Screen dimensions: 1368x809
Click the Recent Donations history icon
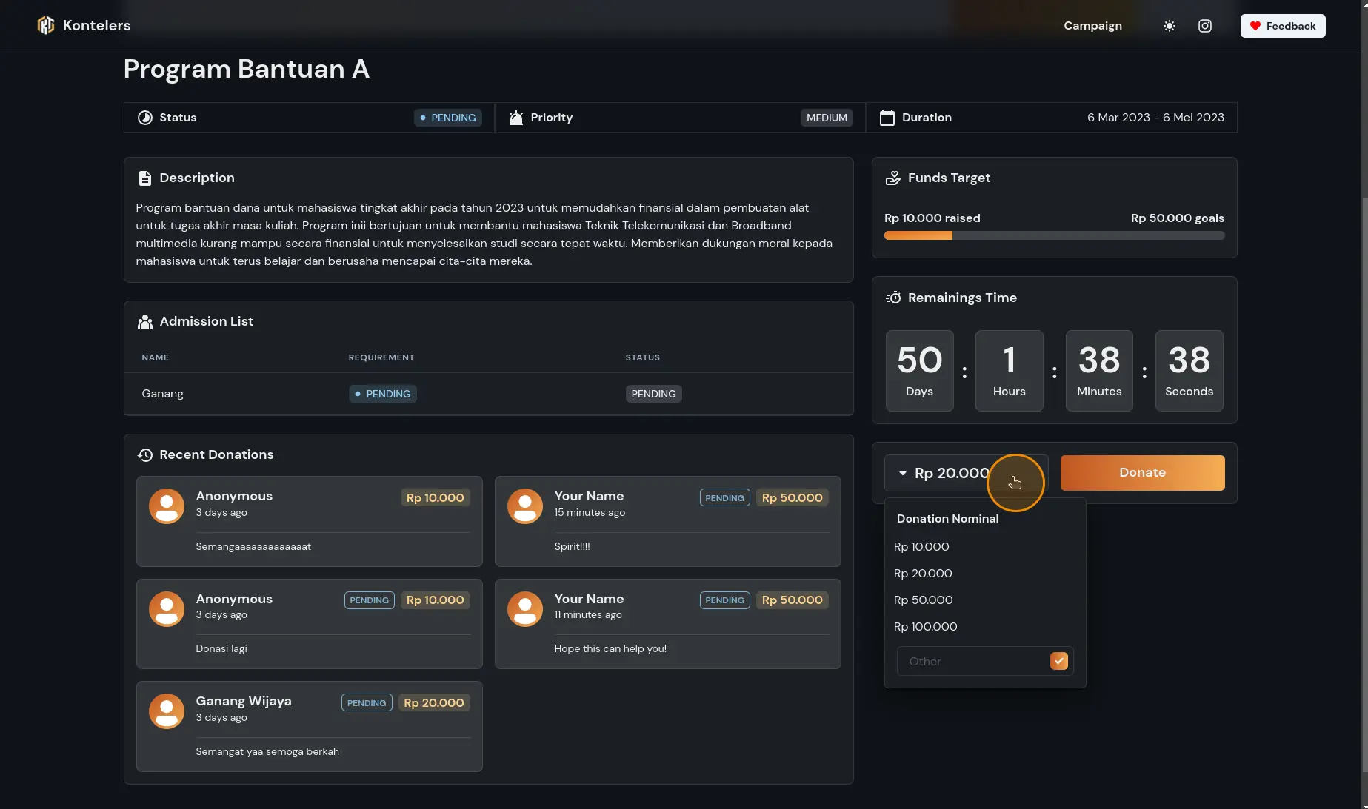145,455
